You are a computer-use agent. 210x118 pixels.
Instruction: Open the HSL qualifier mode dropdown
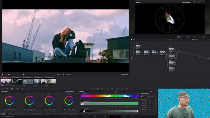pyautogui.click(x=152, y=91)
